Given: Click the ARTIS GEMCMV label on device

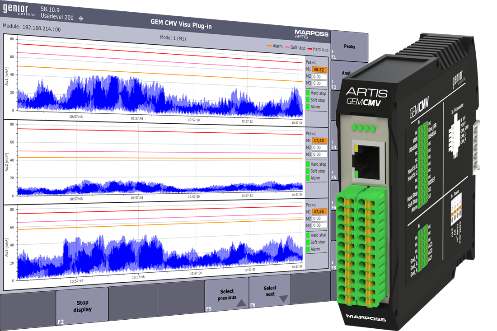Looking at the screenshot, I should click(366, 96).
